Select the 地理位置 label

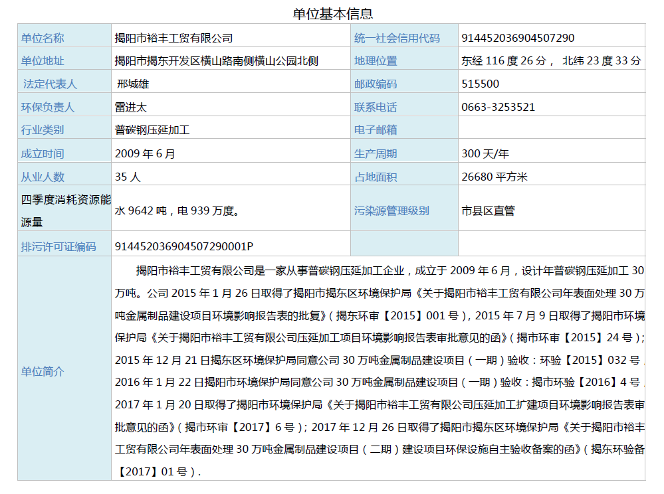(x=376, y=61)
